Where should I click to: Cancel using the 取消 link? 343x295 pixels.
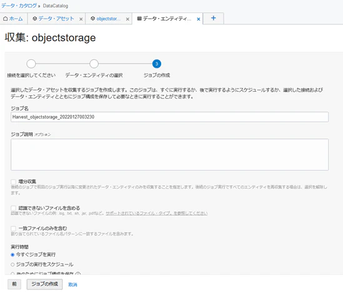pos(72,284)
